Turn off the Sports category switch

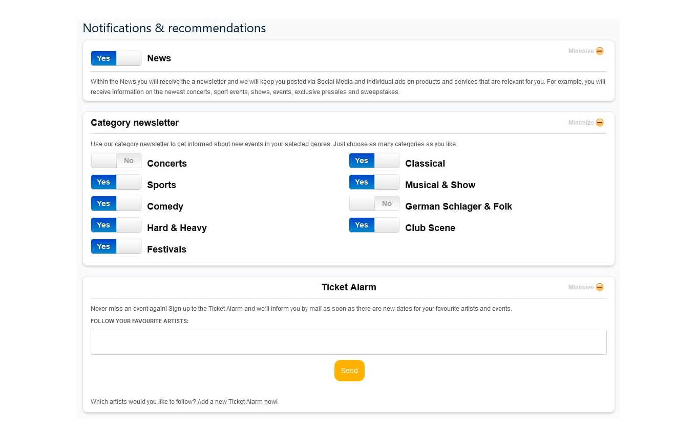click(x=116, y=182)
